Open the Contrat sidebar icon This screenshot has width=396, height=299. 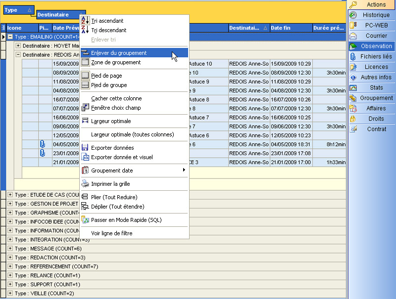[x=353, y=129]
